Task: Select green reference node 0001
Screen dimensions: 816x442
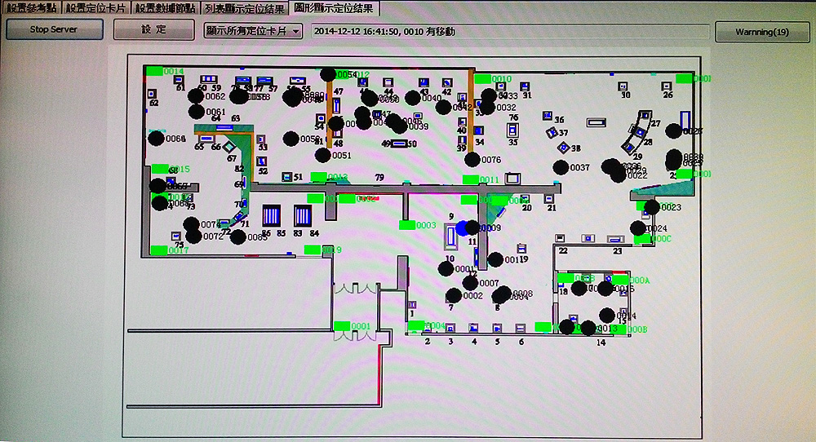Action: click(342, 326)
